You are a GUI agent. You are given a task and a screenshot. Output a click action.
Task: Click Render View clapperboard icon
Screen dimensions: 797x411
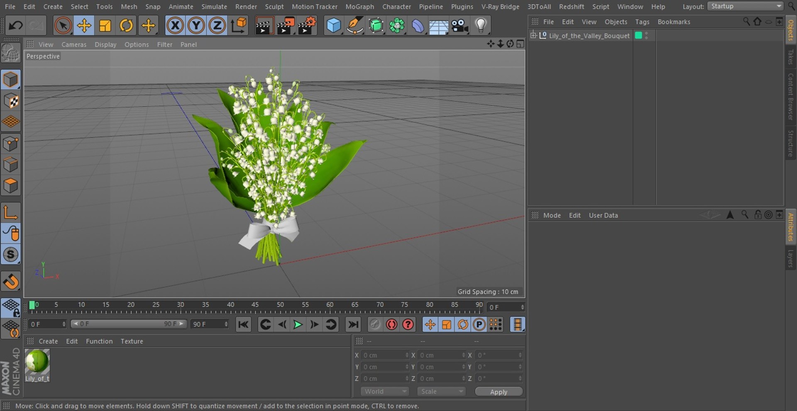[x=264, y=26]
